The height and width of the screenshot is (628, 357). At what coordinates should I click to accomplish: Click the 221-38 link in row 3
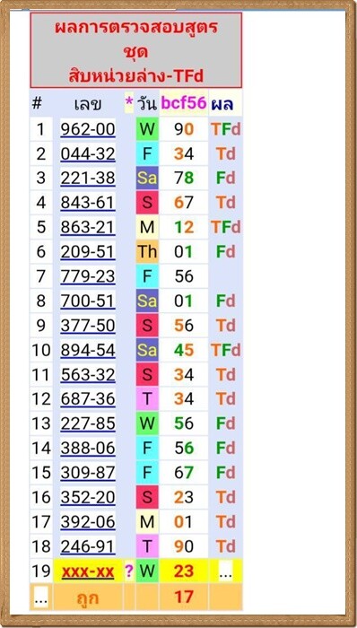[88, 179]
